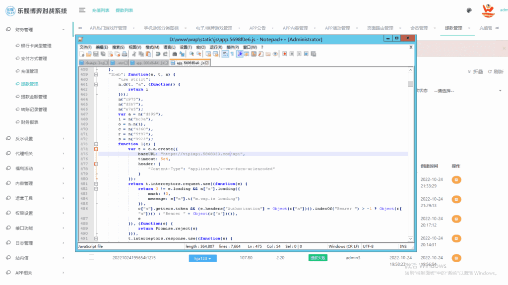Click the theme palette icon in admin header
Image resolution: width=508 pixels, height=285 pixels.
[469, 10]
